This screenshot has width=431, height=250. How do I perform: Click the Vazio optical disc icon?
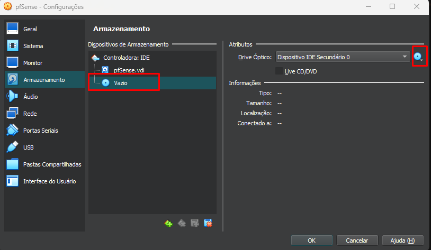click(106, 82)
